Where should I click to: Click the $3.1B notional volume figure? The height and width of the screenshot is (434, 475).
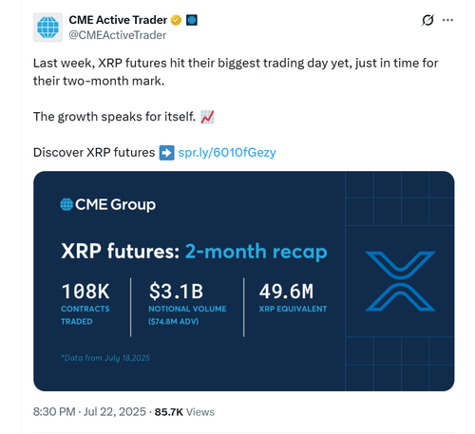176,292
